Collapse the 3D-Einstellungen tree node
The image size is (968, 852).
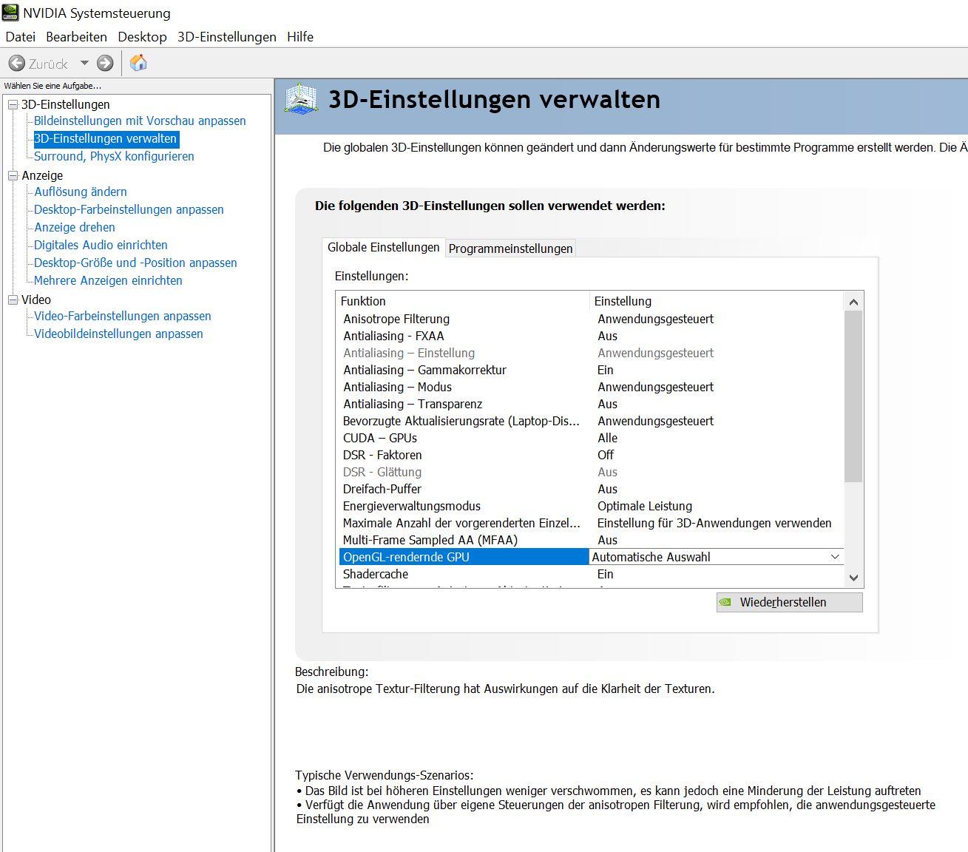(x=13, y=105)
